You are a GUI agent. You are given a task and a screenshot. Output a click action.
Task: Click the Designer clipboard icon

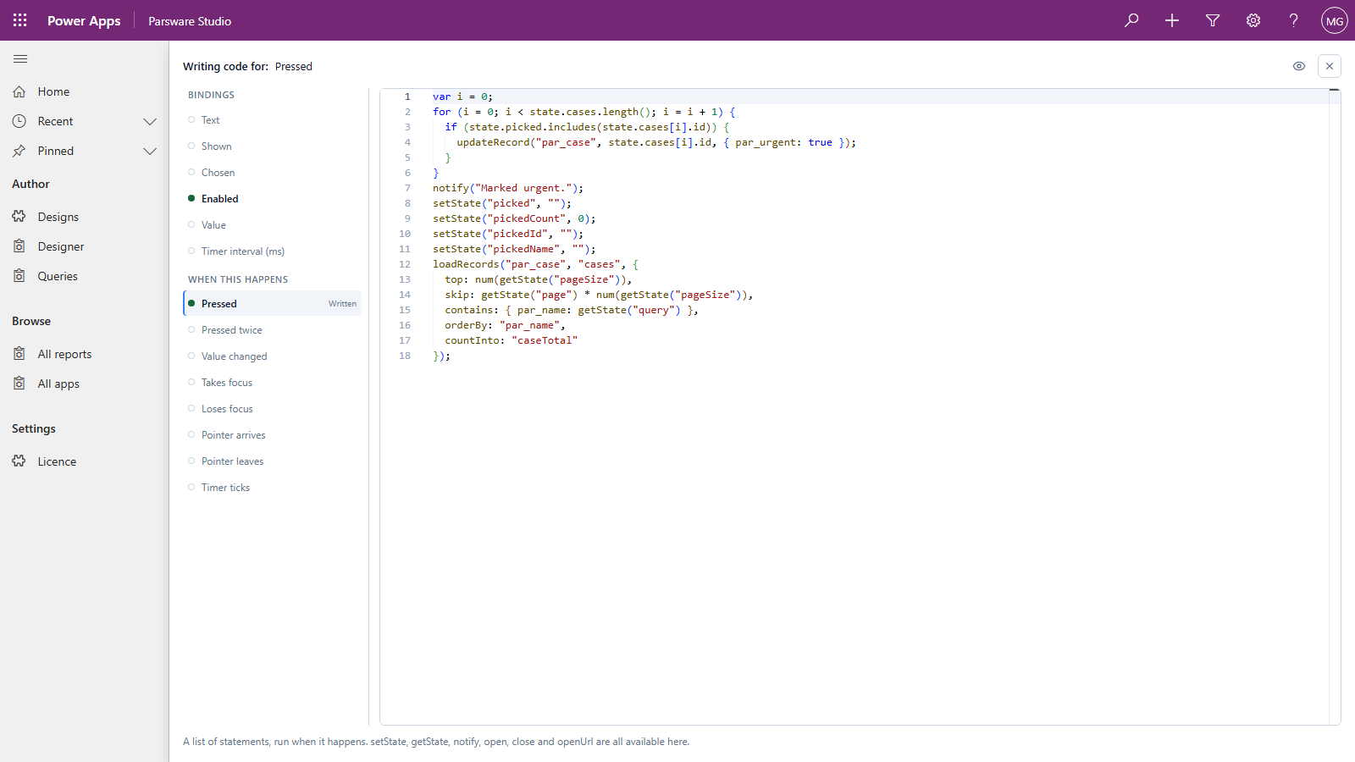point(19,246)
